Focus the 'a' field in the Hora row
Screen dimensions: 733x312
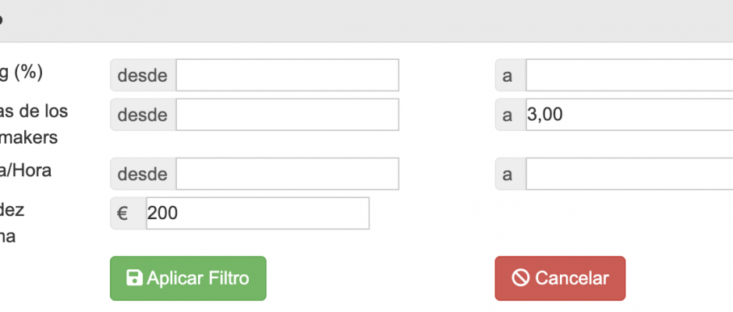coord(629,174)
